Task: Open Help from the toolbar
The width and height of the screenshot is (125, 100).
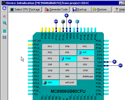Action: (x=119, y=9)
